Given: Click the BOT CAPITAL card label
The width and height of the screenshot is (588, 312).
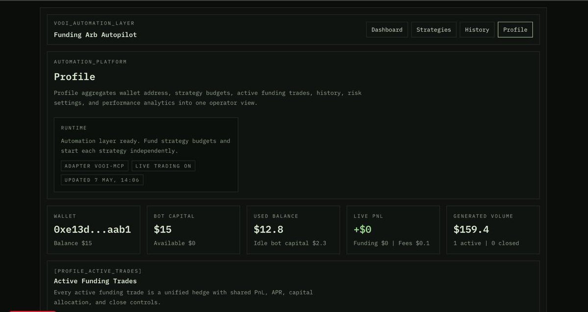Looking at the screenshot, I should [174, 216].
